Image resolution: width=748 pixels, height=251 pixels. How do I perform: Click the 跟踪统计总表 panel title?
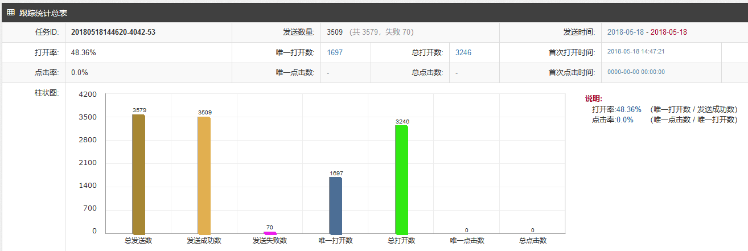[43, 13]
